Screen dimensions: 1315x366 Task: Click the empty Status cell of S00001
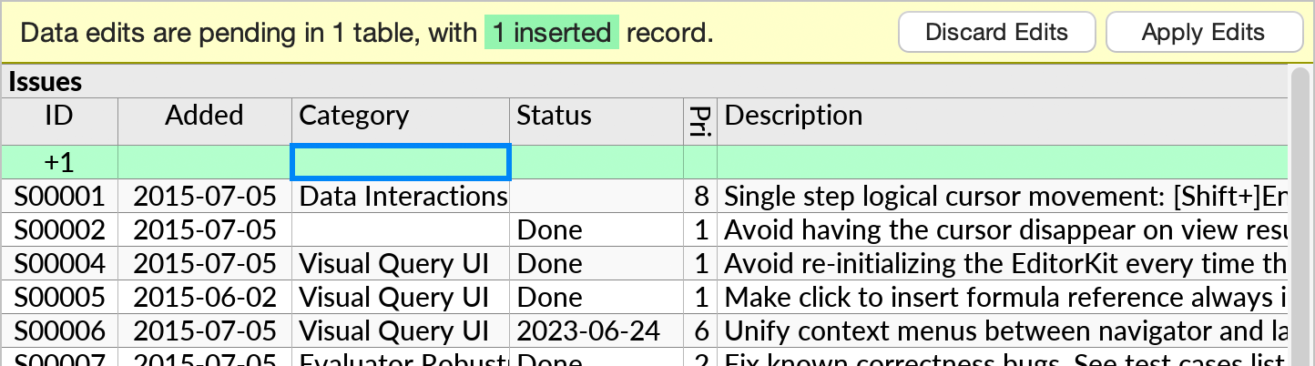point(596,197)
